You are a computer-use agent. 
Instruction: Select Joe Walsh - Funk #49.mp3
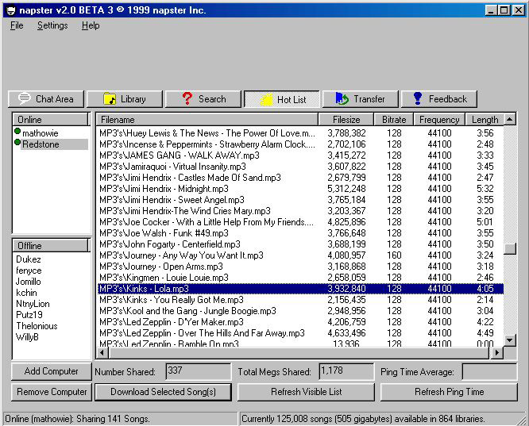pos(300,233)
